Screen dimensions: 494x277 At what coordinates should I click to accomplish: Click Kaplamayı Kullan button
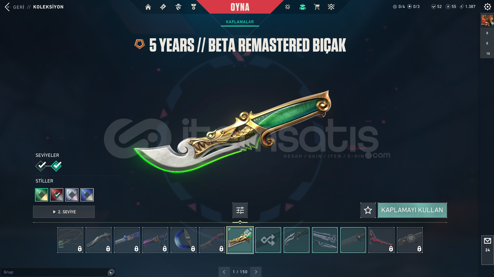(x=412, y=210)
